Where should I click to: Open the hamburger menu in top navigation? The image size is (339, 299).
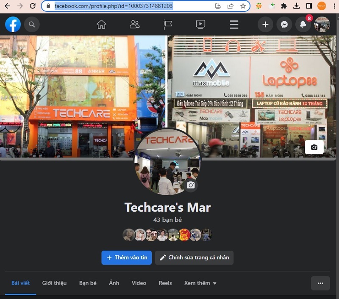coord(233,25)
